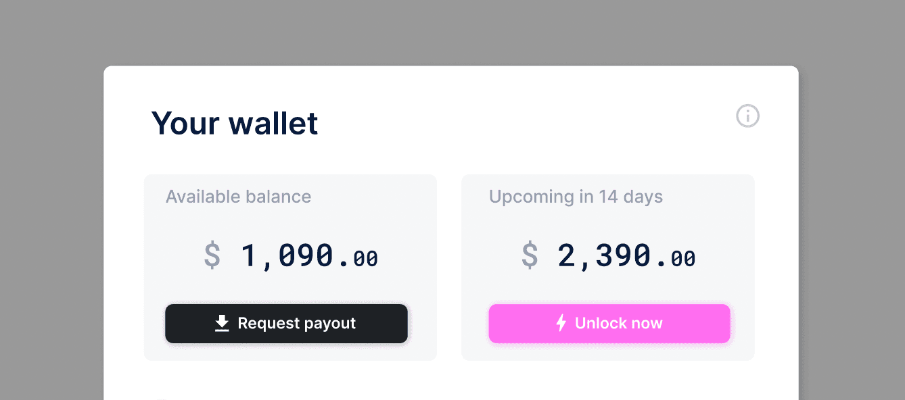The height and width of the screenshot is (400, 905).
Task: Click the "Your wallet" heading
Action: [235, 124]
